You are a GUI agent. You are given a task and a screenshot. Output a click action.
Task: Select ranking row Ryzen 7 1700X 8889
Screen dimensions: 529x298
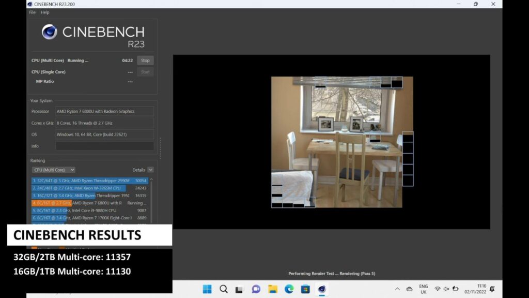90,218
